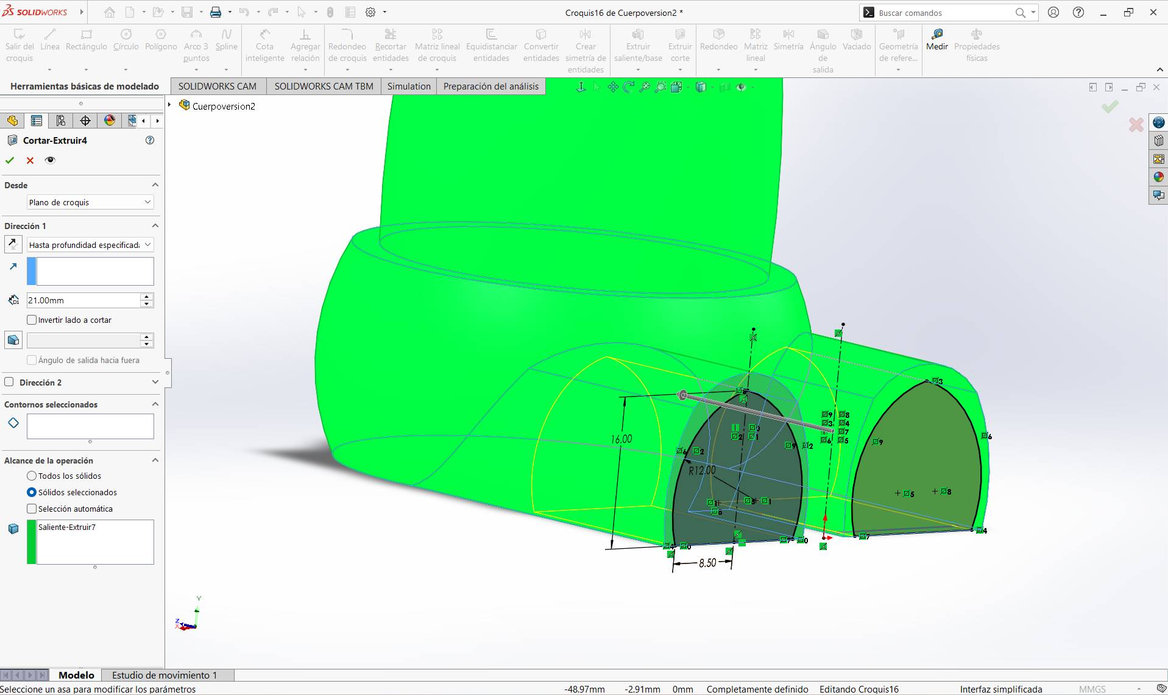The image size is (1168, 695).
Task: Open the search commands dropdown arrow
Action: tap(1033, 12)
